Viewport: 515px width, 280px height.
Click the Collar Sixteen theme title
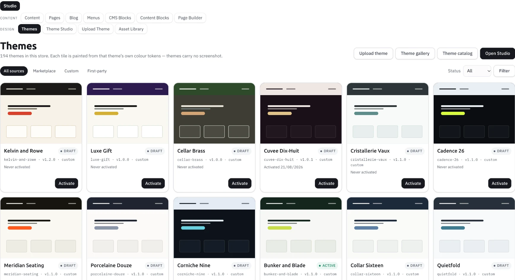pos(367,265)
